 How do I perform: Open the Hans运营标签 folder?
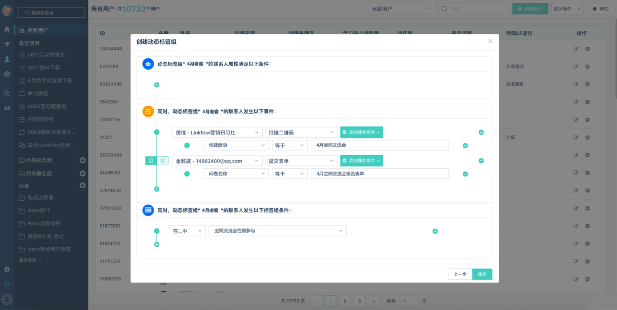[x=43, y=223]
